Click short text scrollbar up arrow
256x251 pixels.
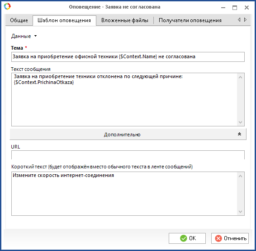[x=240, y=176]
